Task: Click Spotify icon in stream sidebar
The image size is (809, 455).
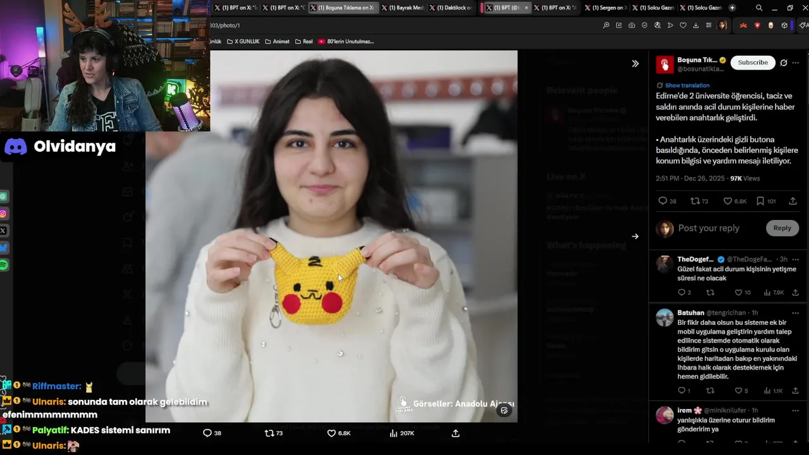Action: click(x=3, y=265)
